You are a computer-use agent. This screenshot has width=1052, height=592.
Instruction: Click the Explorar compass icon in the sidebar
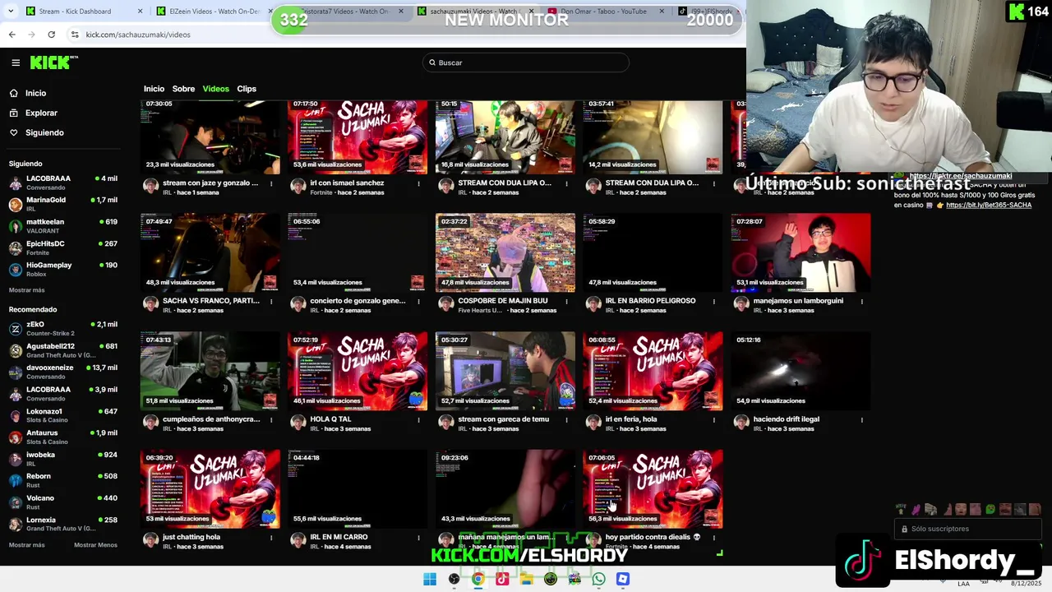14,113
